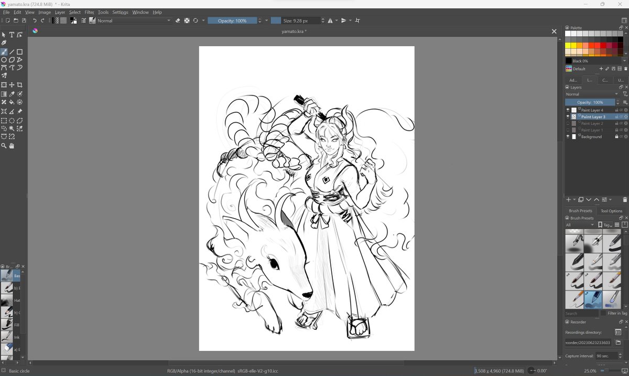Select the Freehand Brush tool
Viewport: 629px width, 376px height.
4,52
